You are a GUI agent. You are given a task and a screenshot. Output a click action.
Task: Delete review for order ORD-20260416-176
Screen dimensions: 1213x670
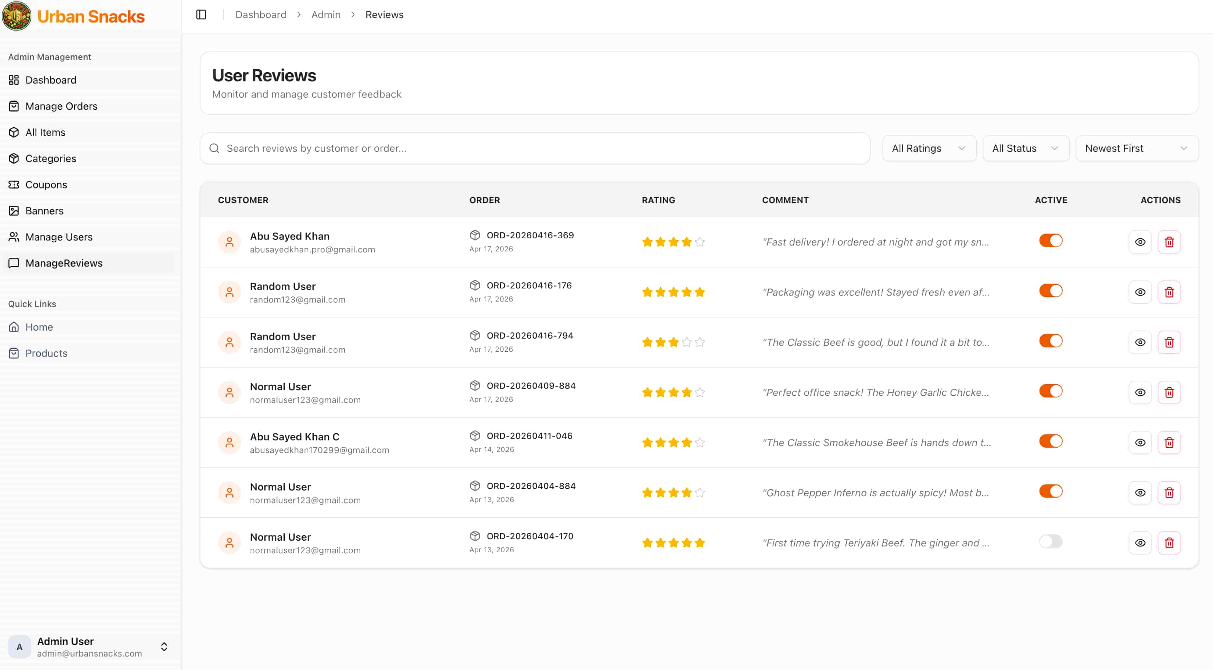click(x=1169, y=292)
